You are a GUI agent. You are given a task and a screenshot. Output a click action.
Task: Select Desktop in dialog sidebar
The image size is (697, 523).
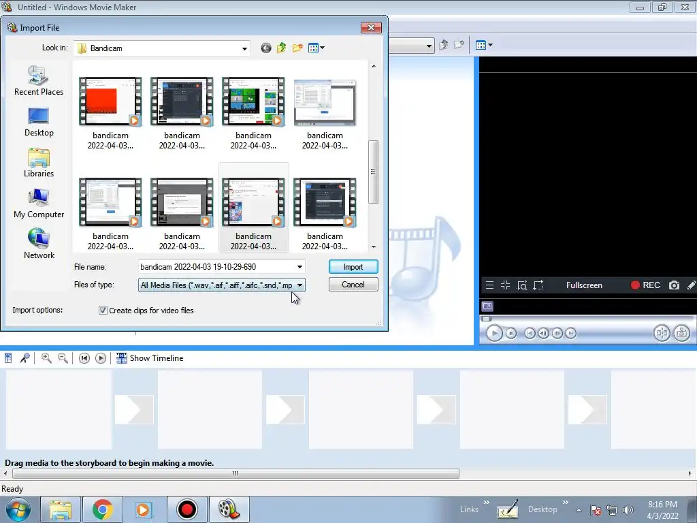39,123
